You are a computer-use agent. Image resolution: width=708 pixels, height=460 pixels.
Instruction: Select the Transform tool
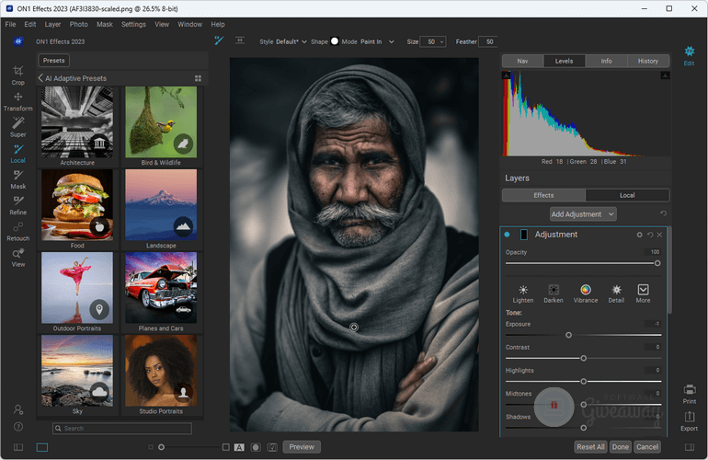[x=18, y=102]
